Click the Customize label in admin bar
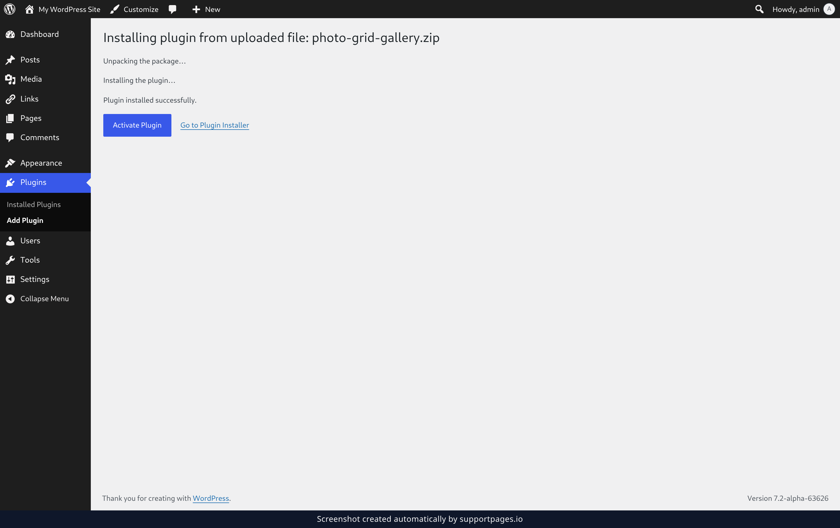Screen dimensions: 840x528 click(141, 9)
